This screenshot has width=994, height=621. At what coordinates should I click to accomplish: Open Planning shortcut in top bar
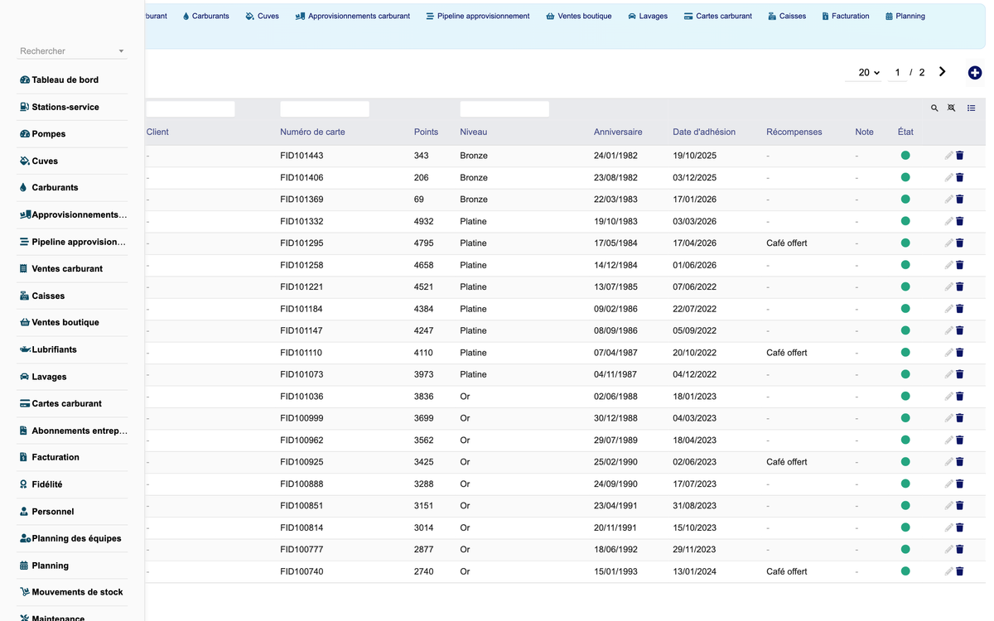[905, 16]
